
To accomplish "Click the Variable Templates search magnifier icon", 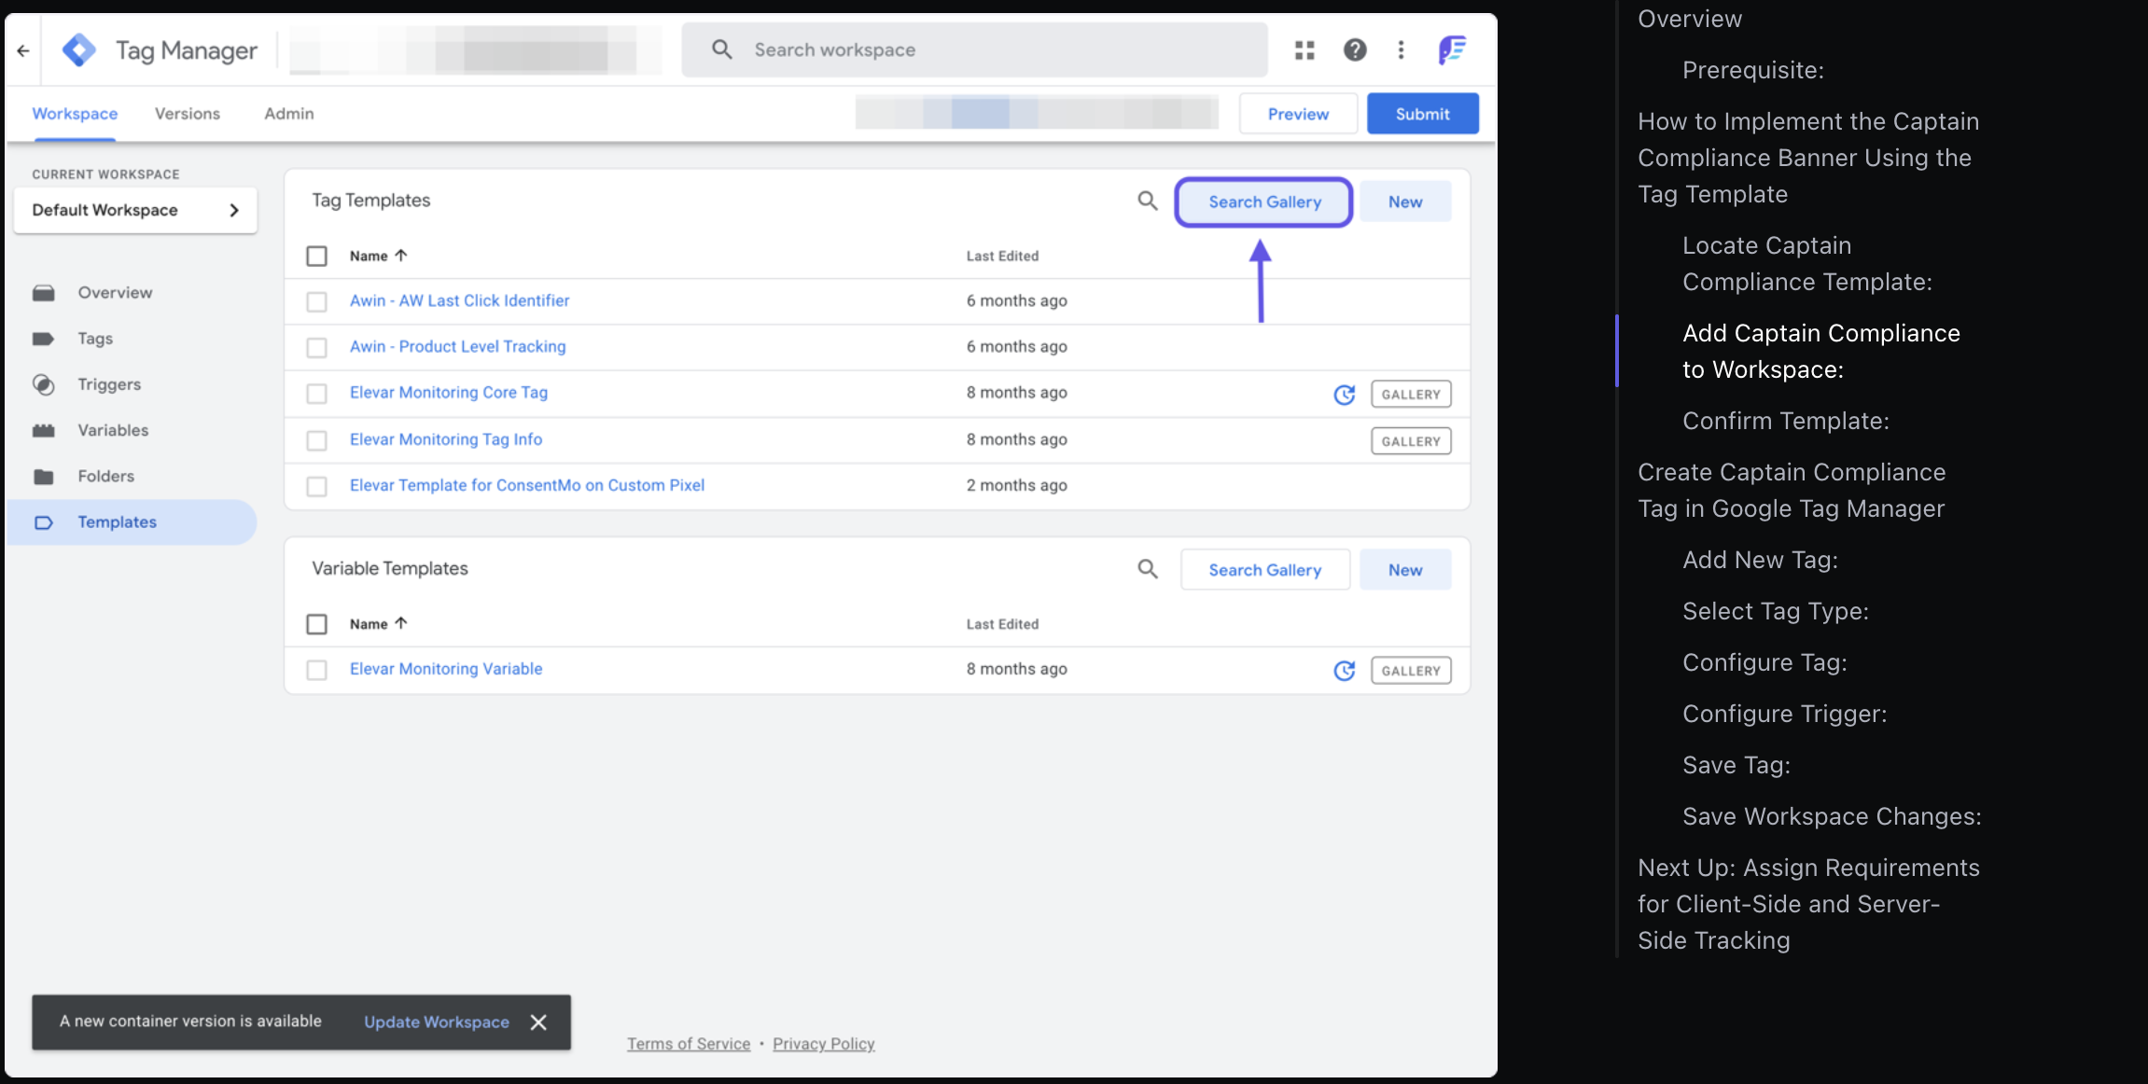I will pyautogui.click(x=1148, y=569).
